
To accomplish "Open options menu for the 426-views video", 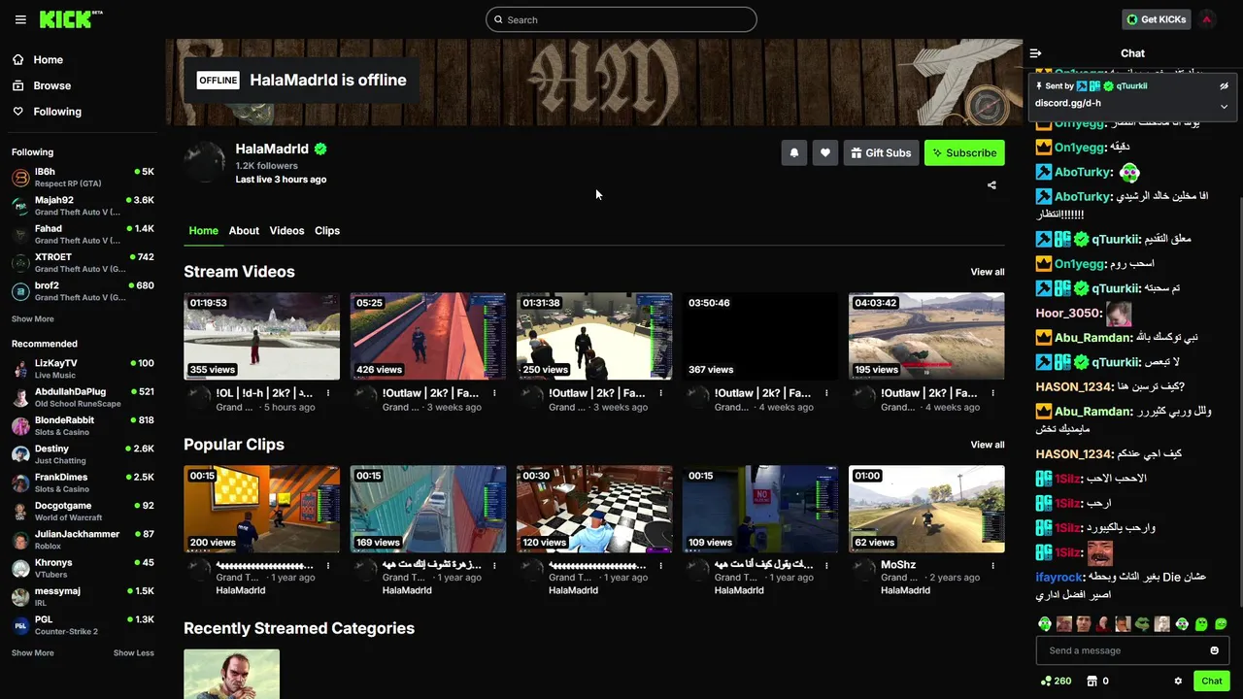I will [494, 393].
